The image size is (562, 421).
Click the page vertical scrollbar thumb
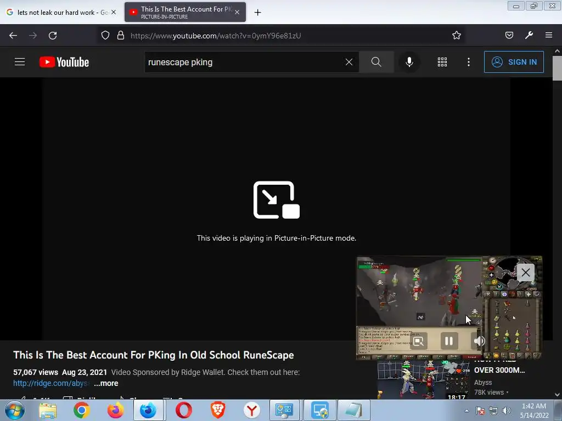557,68
